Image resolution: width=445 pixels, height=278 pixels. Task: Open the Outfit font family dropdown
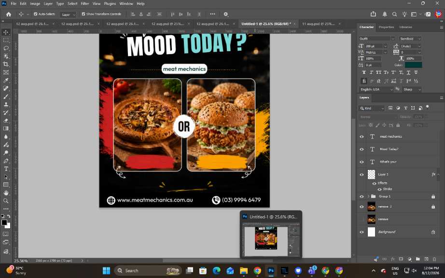[x=376, y=39]
